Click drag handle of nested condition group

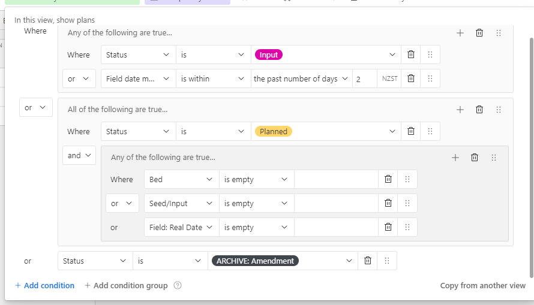[493, 158]
